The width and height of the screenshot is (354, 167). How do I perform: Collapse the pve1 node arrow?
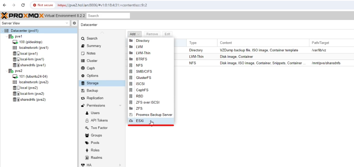click(7, 36)
